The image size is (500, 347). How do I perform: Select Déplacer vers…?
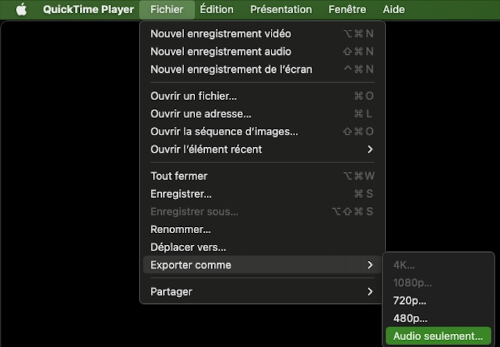click(x=188, y=247)
